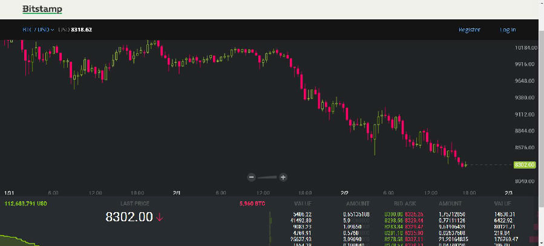
Task: Go to Log in
Action: click(508, 30)
